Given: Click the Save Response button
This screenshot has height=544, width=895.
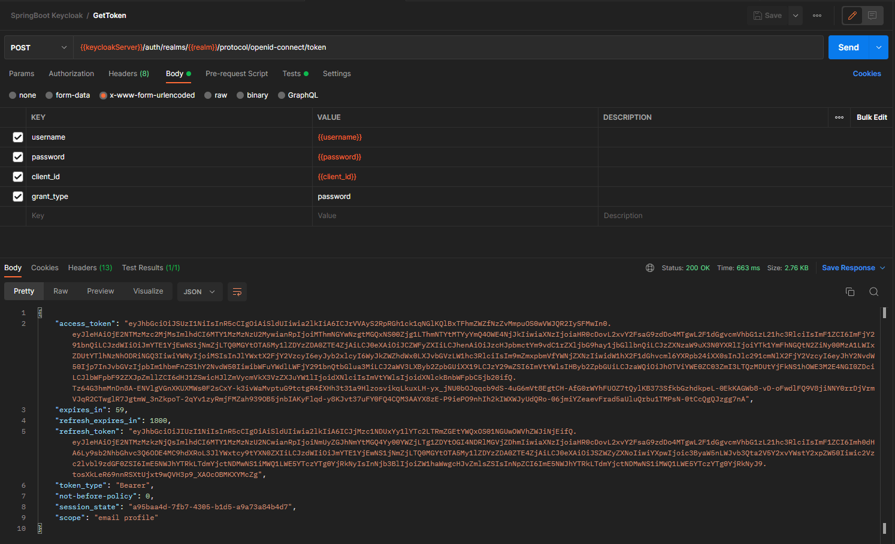Looking at the screenshot, I should pyautogui.click(x=848, y=268).
